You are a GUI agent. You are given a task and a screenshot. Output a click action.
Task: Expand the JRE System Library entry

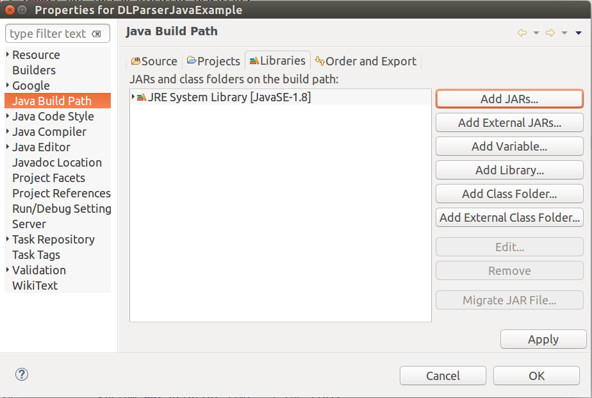coord(133,97)
